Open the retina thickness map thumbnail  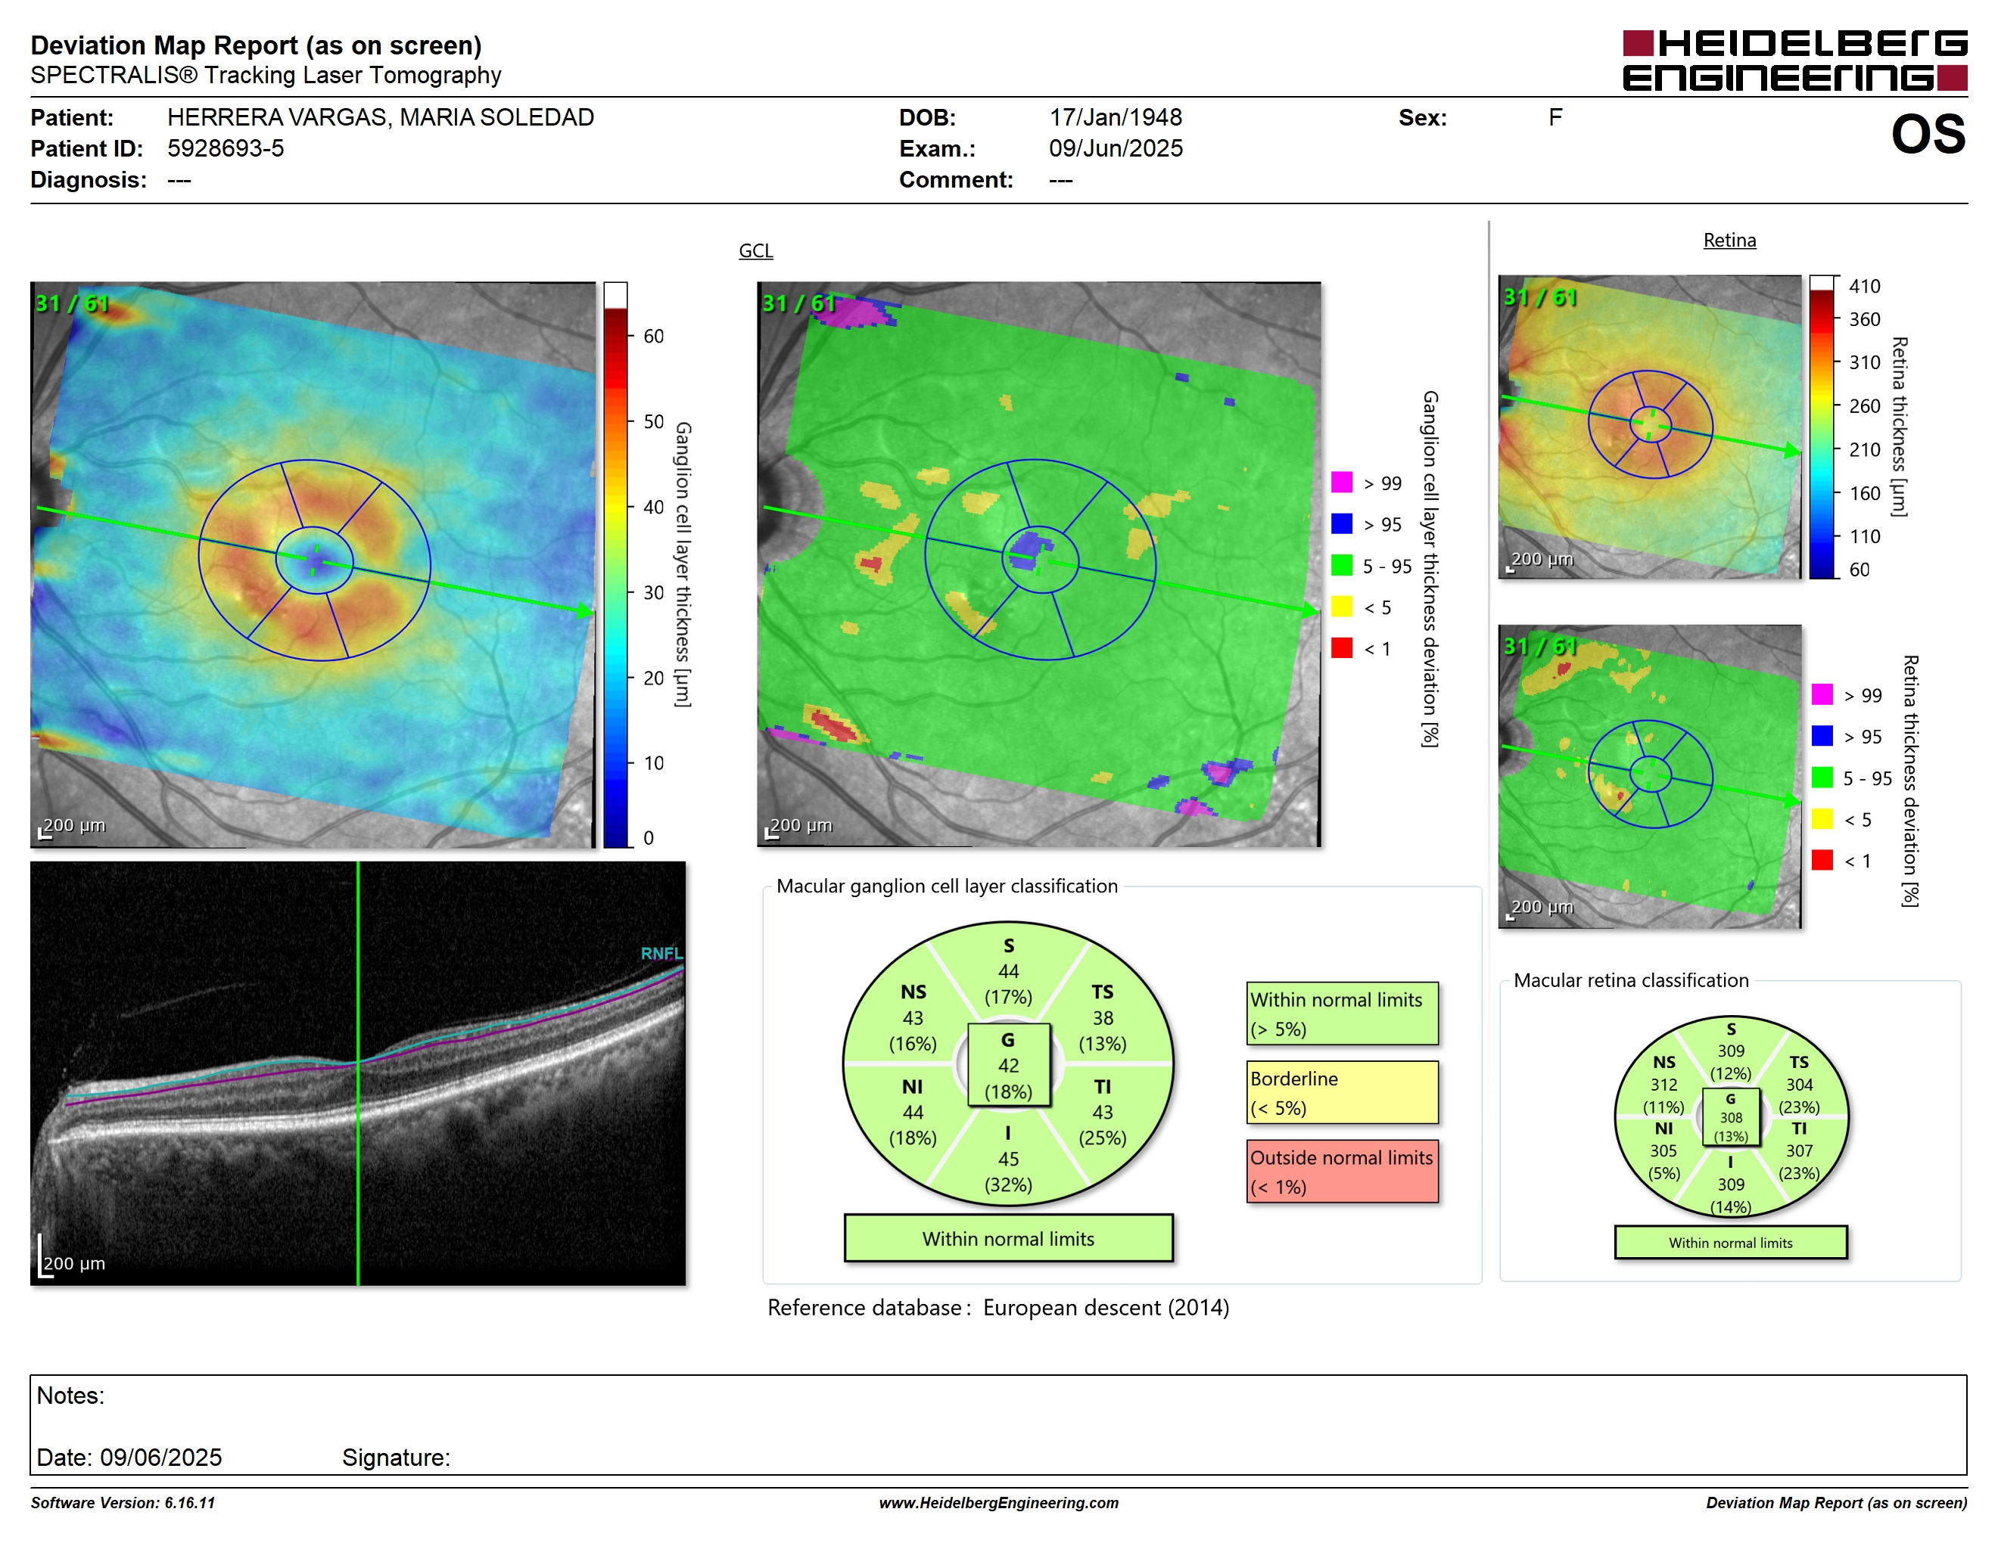coord(1649,427)
